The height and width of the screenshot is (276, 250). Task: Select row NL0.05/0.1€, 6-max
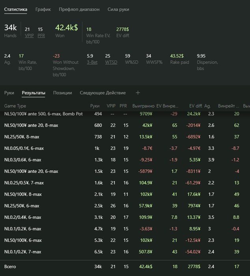pyautogui.click(x=125, y=148)
